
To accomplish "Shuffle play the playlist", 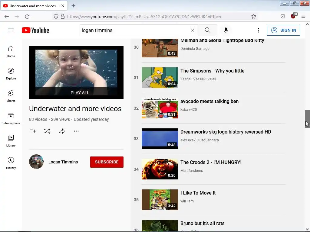I will (x=47, y=131).
